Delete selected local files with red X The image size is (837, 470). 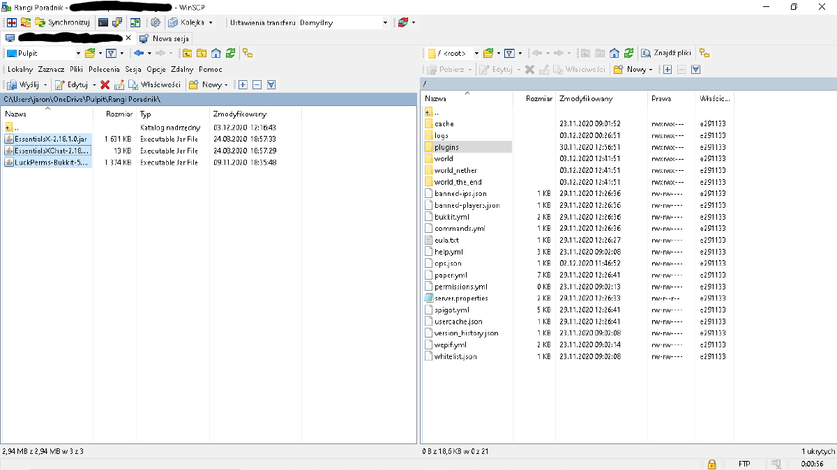click(x=105, y=84)
